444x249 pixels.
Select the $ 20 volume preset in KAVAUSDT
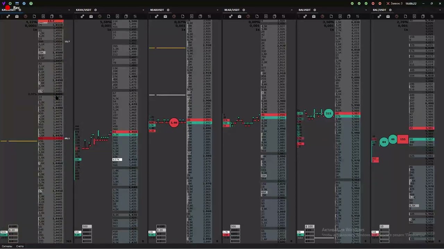tap(13, 230)
